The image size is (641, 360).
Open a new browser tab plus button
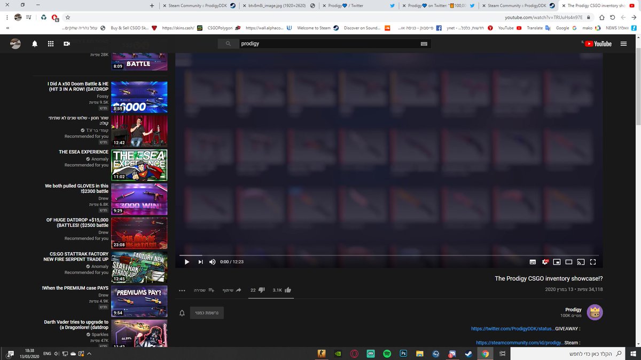pos(152,5)
